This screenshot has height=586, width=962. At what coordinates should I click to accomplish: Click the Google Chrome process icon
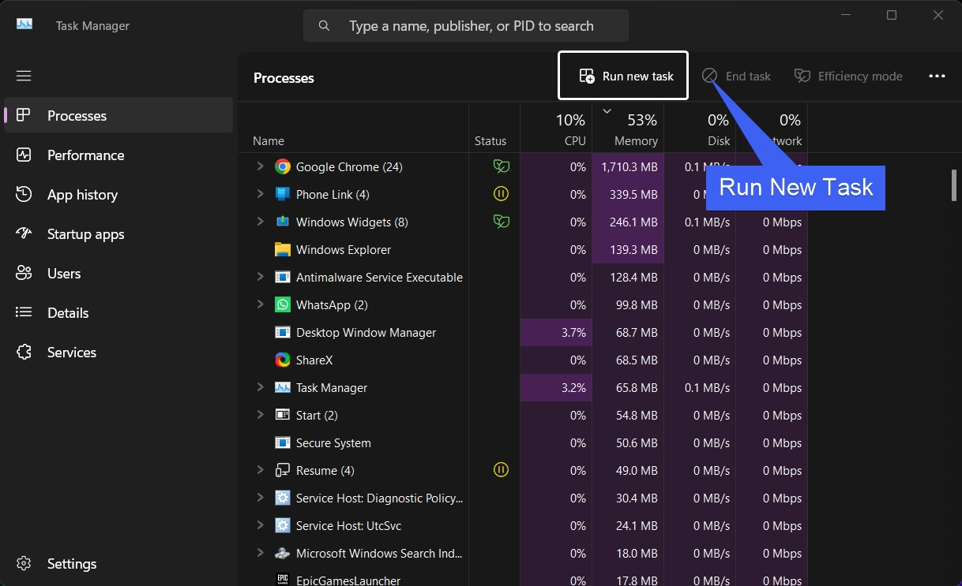[x=283, y=167]
